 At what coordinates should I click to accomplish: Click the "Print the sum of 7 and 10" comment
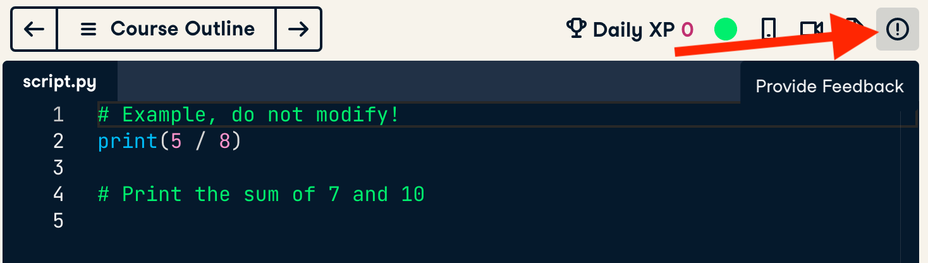[261, 194]
